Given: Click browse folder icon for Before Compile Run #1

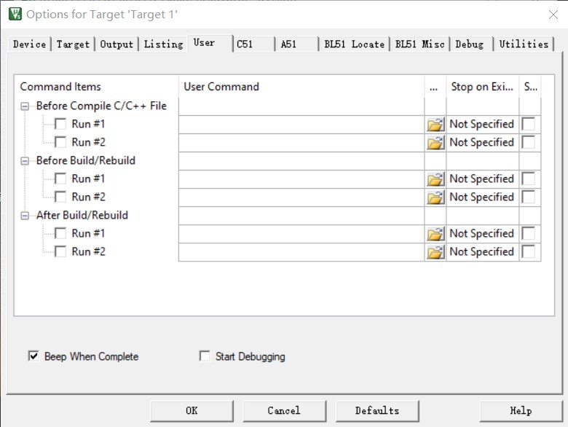Looking at the screenshot, I should [x=435, y=125].
